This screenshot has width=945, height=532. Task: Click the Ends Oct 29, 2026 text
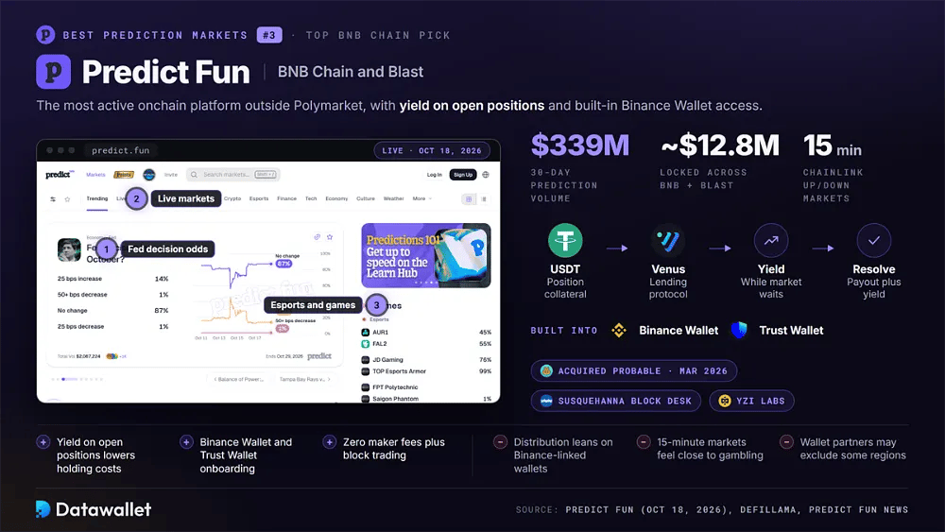coord(284,356)
